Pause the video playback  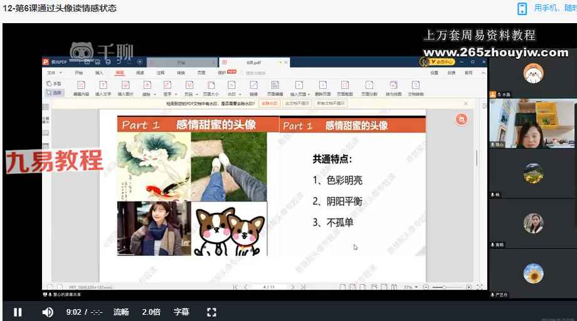[x=18, y=312]
